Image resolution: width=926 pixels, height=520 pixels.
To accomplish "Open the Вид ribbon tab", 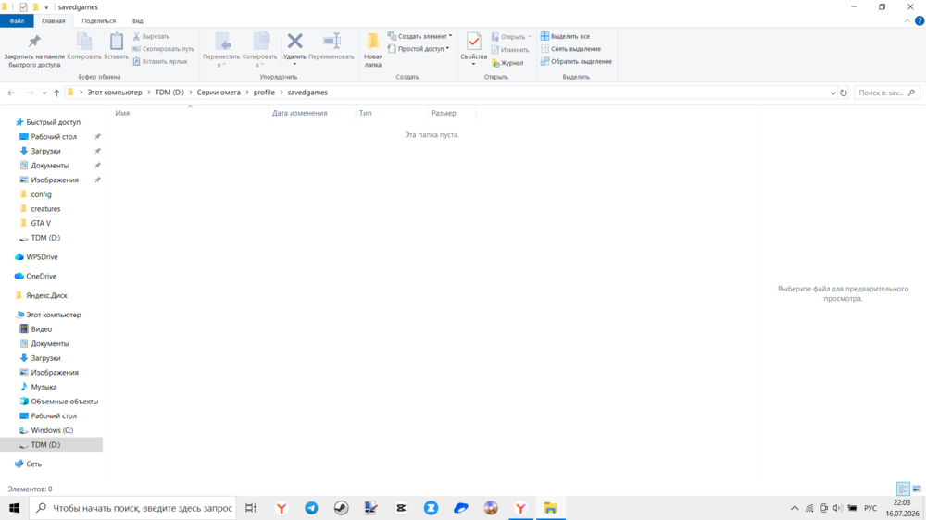I will tap(138, 20).
